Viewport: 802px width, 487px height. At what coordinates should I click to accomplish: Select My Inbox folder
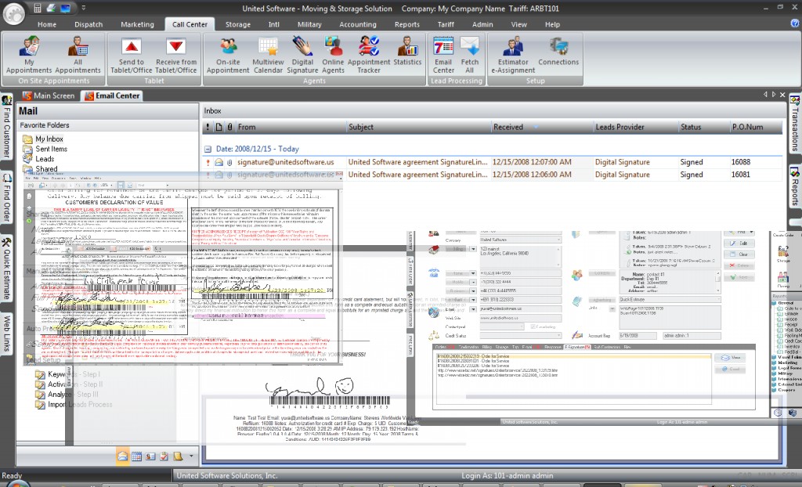[x=49, y=139]
